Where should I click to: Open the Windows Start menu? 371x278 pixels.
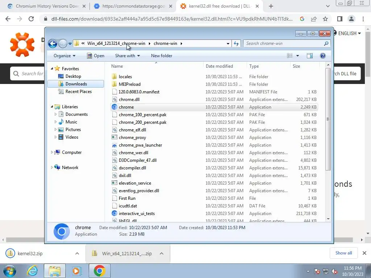(10, 271)
